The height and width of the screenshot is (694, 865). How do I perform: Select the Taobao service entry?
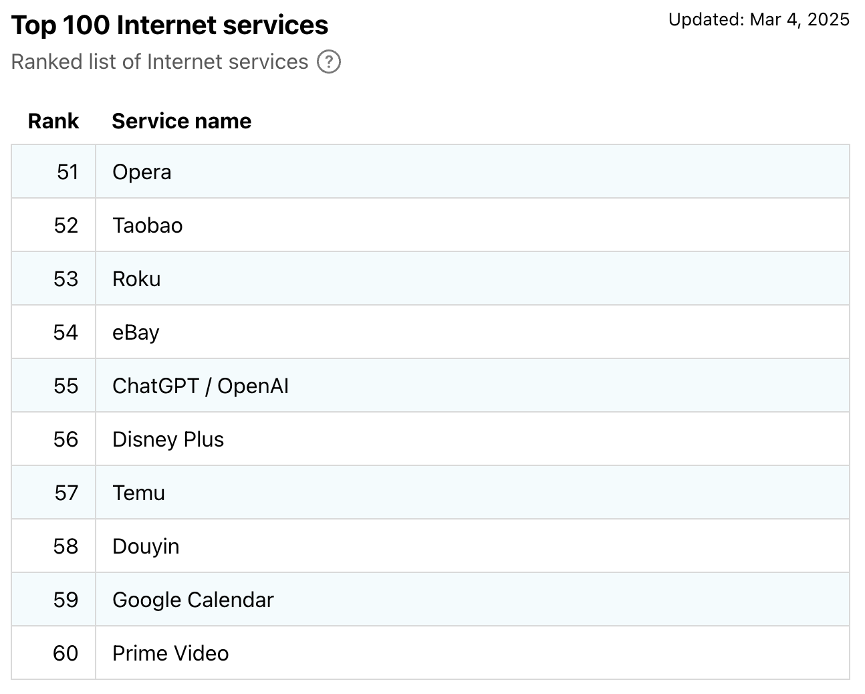coord(147,225)
